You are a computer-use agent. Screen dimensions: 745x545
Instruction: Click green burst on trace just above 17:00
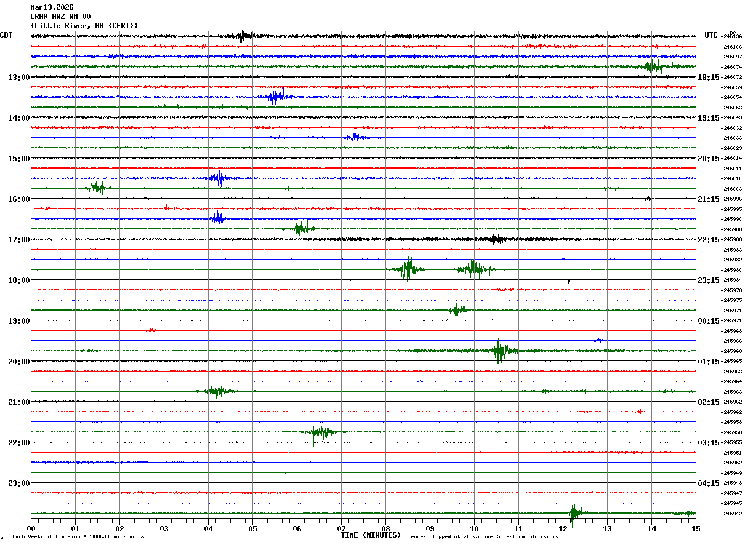coord(302,229)
